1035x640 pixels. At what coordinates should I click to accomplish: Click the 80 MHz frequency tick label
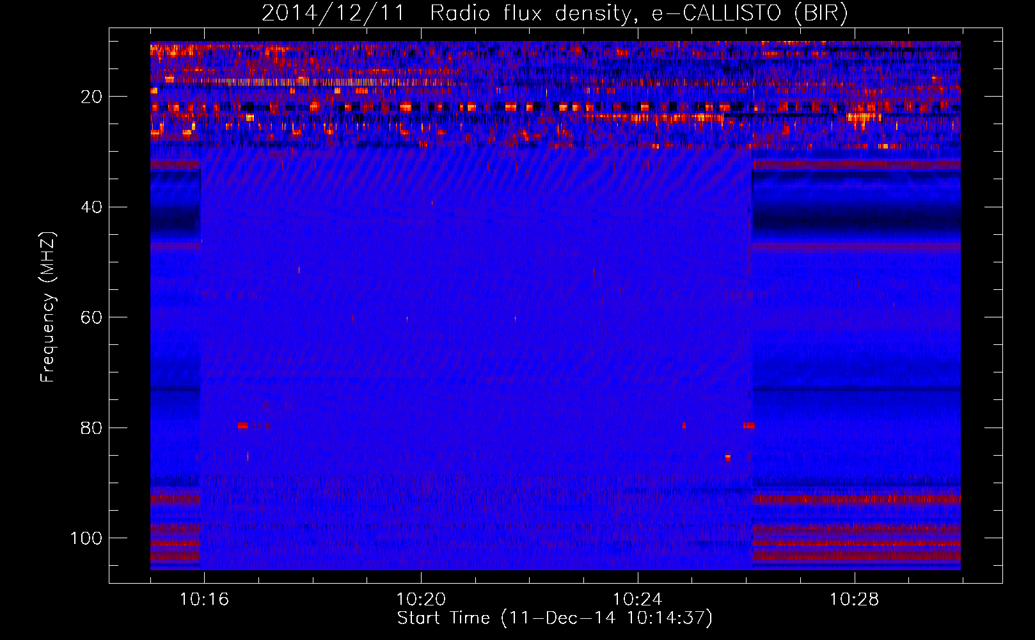tap(92, 428)
